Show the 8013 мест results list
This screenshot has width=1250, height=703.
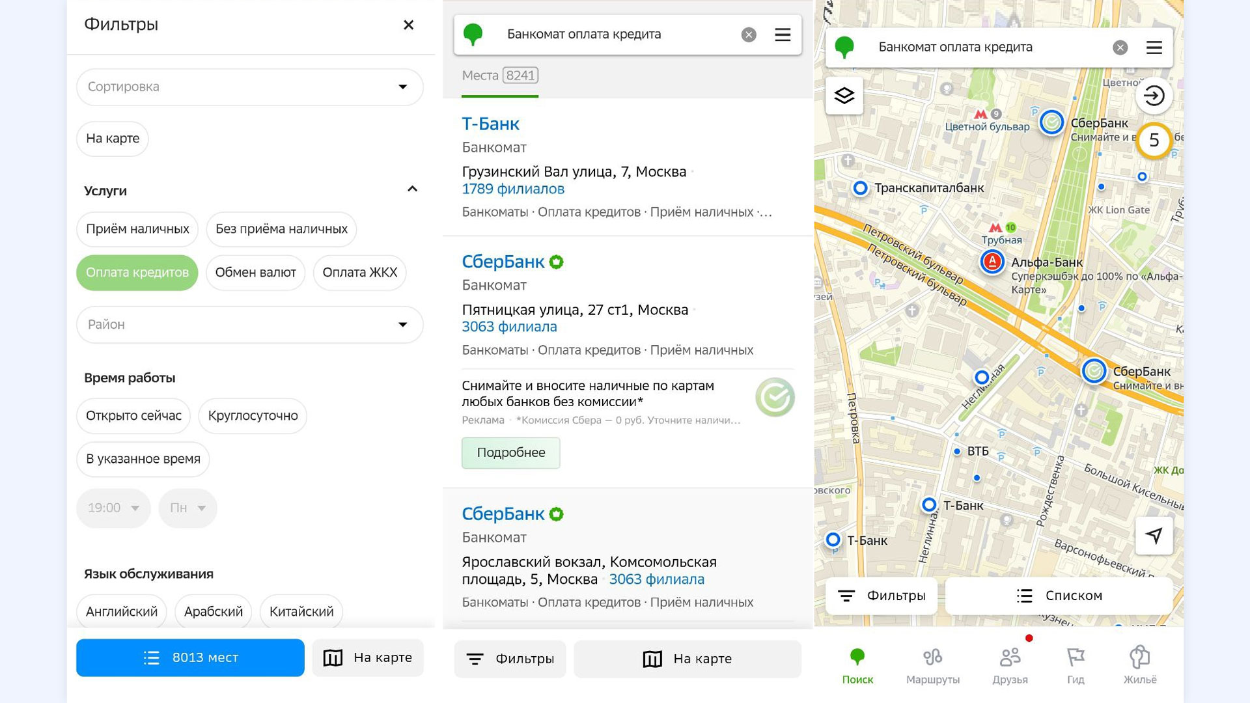point(190,657)
